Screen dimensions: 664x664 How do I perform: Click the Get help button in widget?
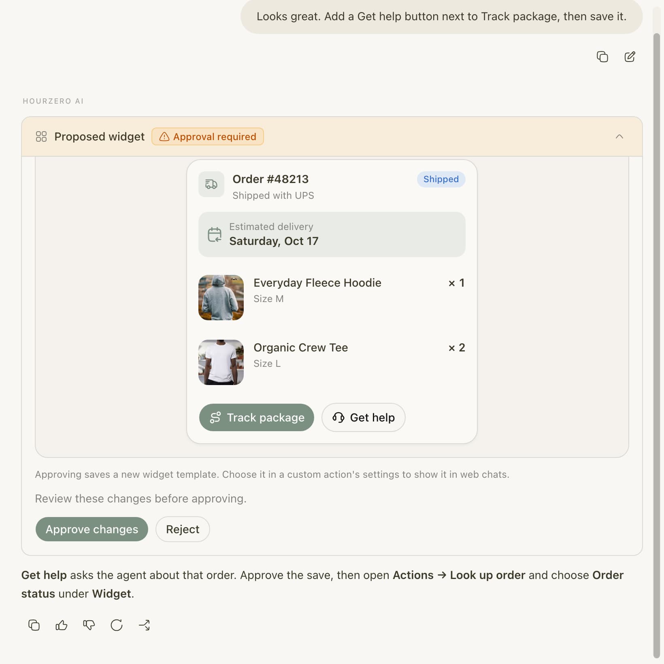coord(364,417)
